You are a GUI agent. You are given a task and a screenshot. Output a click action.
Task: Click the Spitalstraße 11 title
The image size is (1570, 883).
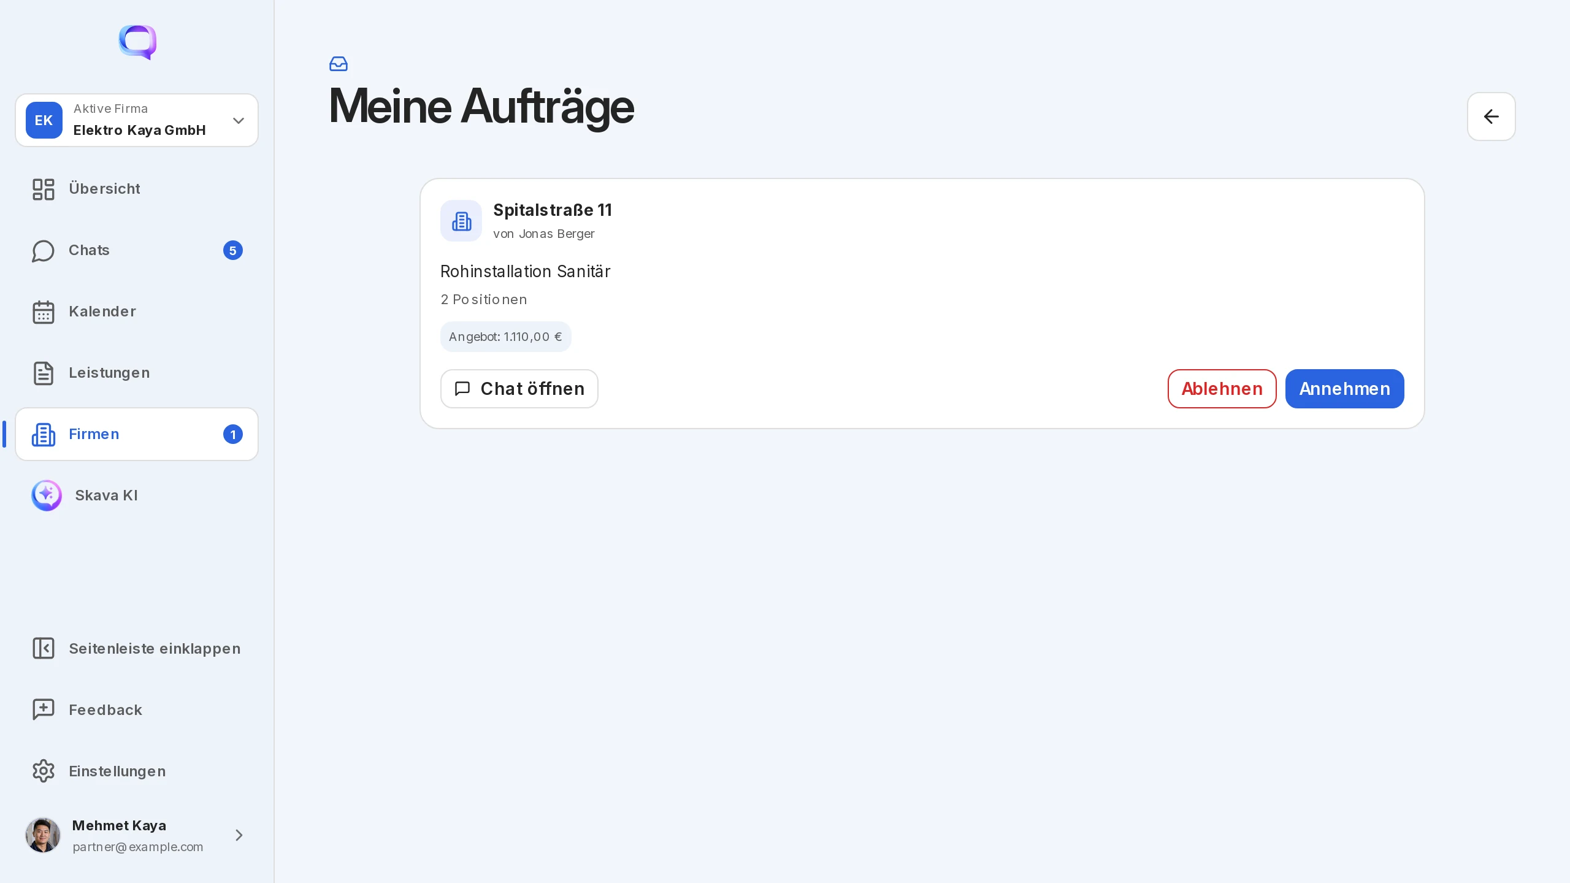[x=553, y=210]
